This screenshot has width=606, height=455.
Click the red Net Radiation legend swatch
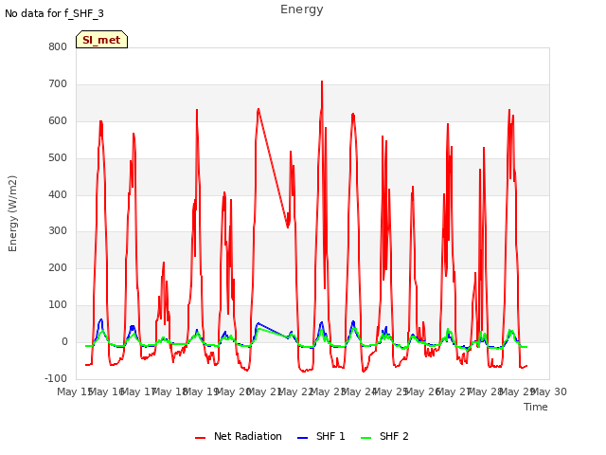coord(200,438)
